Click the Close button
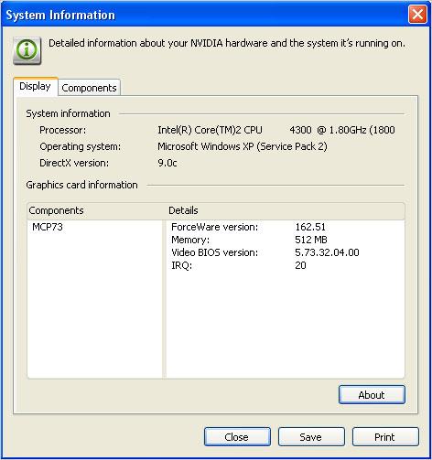 [237, 437]
